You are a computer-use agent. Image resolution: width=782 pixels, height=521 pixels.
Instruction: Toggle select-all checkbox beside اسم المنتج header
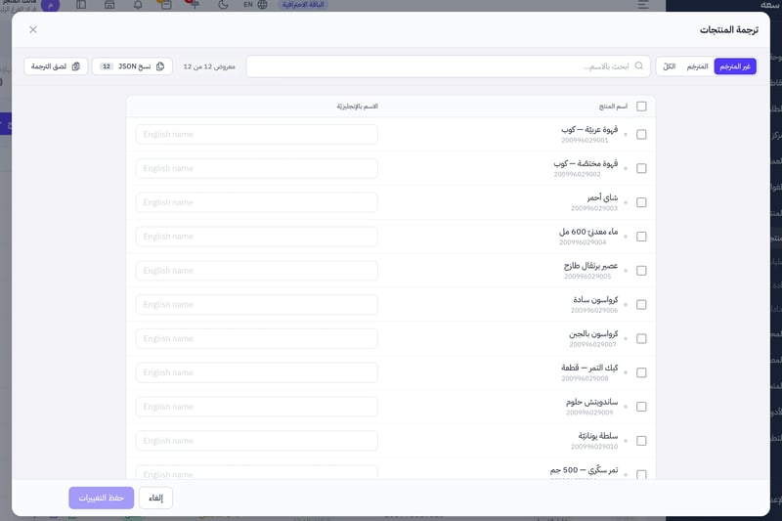pyautogui.click(x=641, y=107)
